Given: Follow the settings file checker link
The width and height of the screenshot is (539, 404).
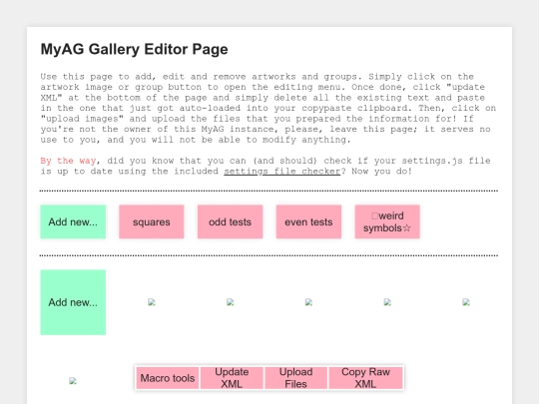Looking at the screenshot, I should 282,172.
